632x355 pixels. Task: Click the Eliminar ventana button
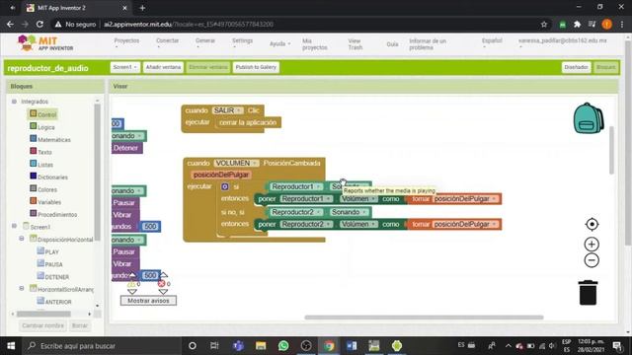[x=208, y=67]
